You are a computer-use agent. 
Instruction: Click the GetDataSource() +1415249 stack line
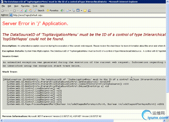coord(59,82)
